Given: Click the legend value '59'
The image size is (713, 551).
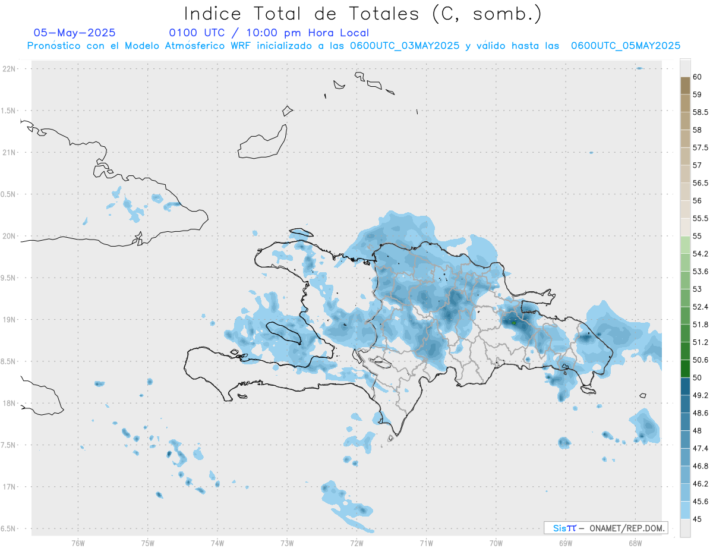Looking at the screenshot, I should click(x=697, y=95).
